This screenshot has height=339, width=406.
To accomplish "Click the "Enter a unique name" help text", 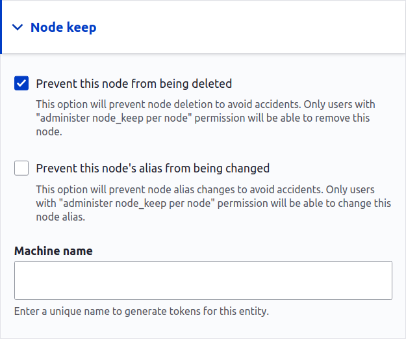I will point(142,310).
